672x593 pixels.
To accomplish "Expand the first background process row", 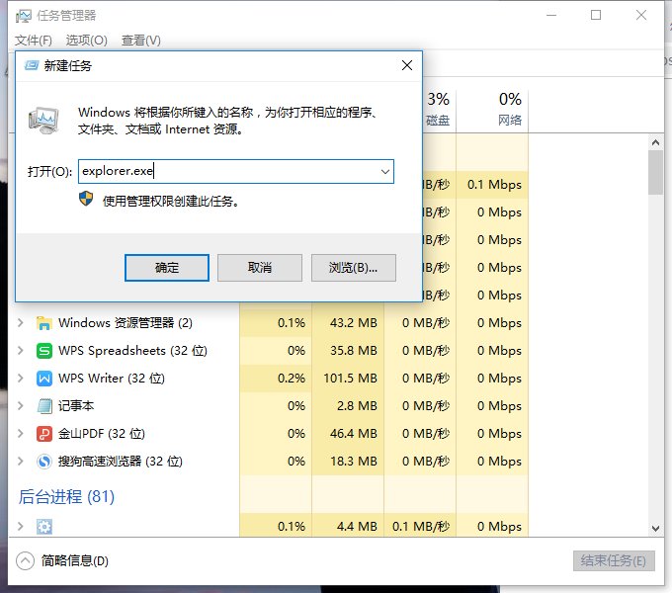I will (20, 526).
